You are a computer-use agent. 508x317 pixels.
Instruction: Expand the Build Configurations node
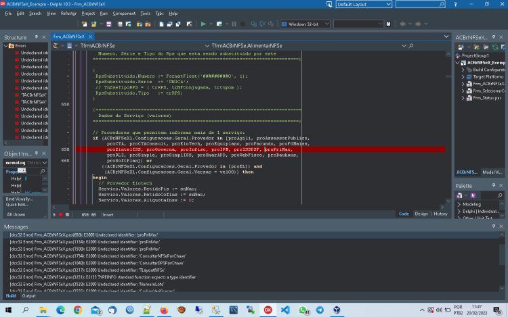click(463, 70)
